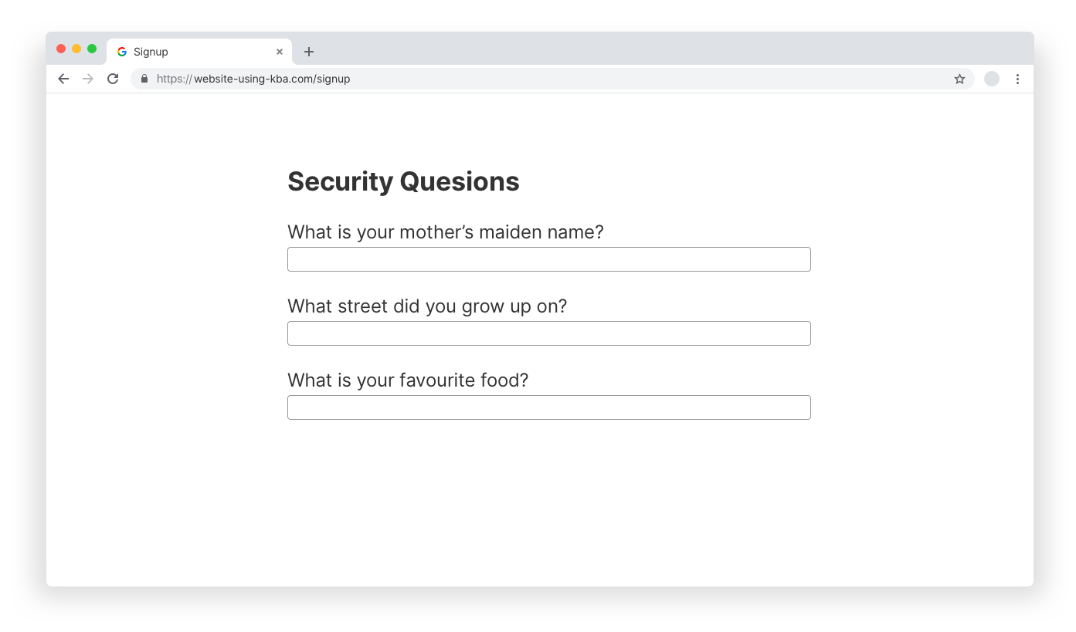Click the Google favicon on the Signup tab
This screenshot has height=632, width=1076.
[x=122, y=52]
